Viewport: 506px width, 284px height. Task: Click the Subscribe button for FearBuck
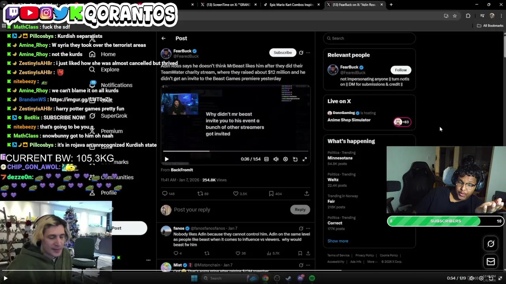tap(283, 52)
